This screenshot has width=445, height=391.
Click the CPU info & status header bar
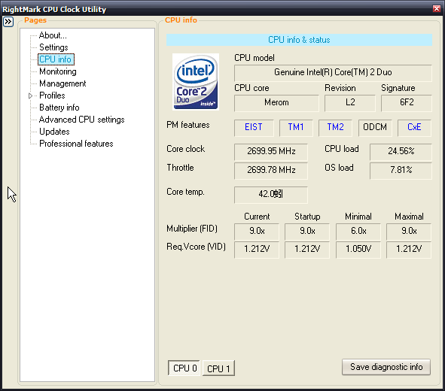[x=299, y=40]
